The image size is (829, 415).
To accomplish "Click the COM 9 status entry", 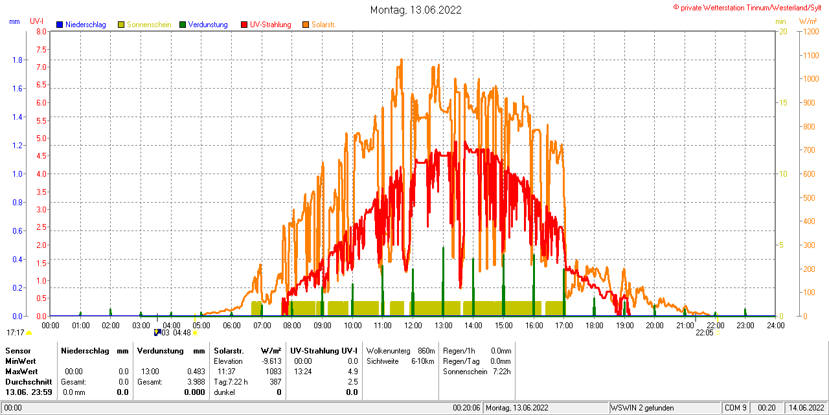I will 736,408.
